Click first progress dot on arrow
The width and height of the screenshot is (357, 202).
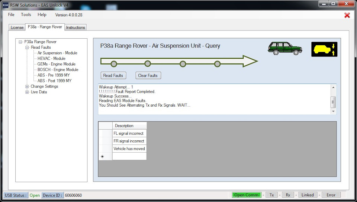coord(114,64)
